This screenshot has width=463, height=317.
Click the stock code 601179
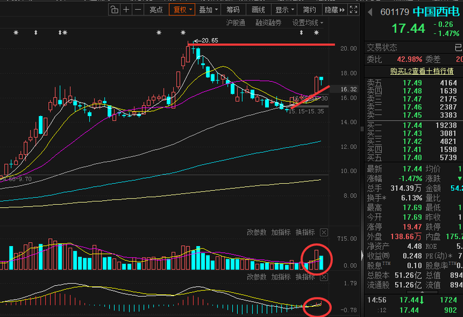click(x=395, y=12)
